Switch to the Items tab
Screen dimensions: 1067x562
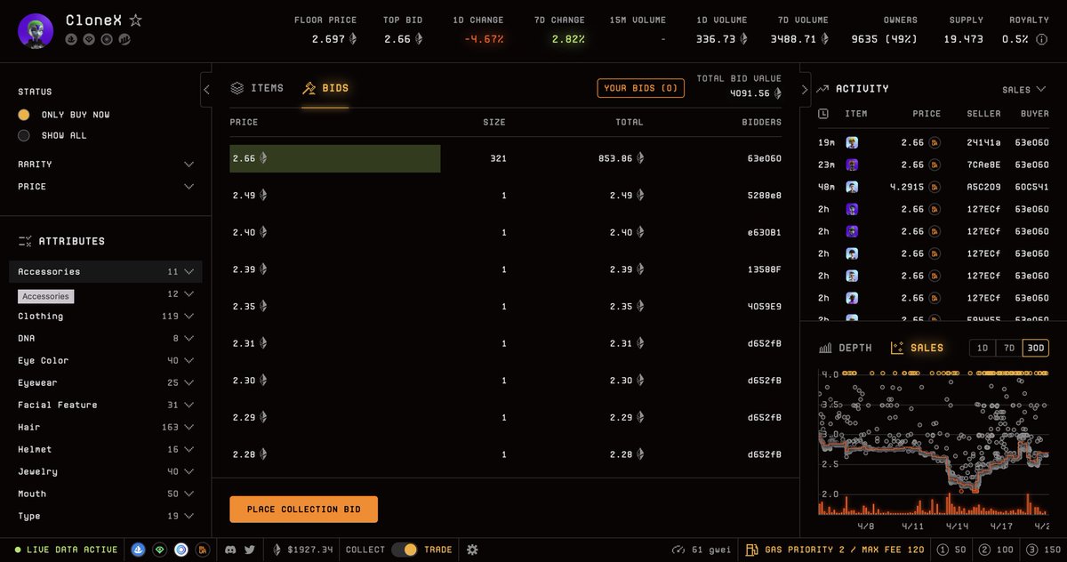[257, 88]
